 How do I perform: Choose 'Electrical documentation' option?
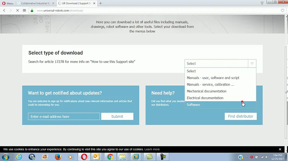[220, 98]
